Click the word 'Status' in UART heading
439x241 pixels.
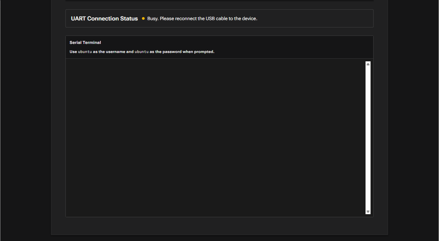129,18
